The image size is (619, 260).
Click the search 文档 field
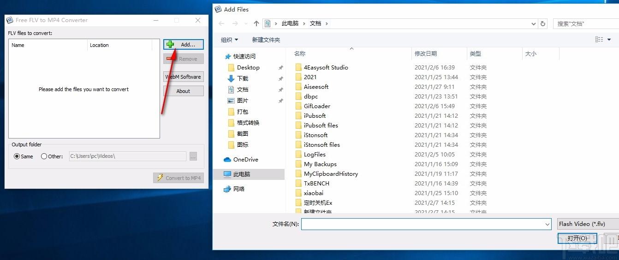[586, 23]
